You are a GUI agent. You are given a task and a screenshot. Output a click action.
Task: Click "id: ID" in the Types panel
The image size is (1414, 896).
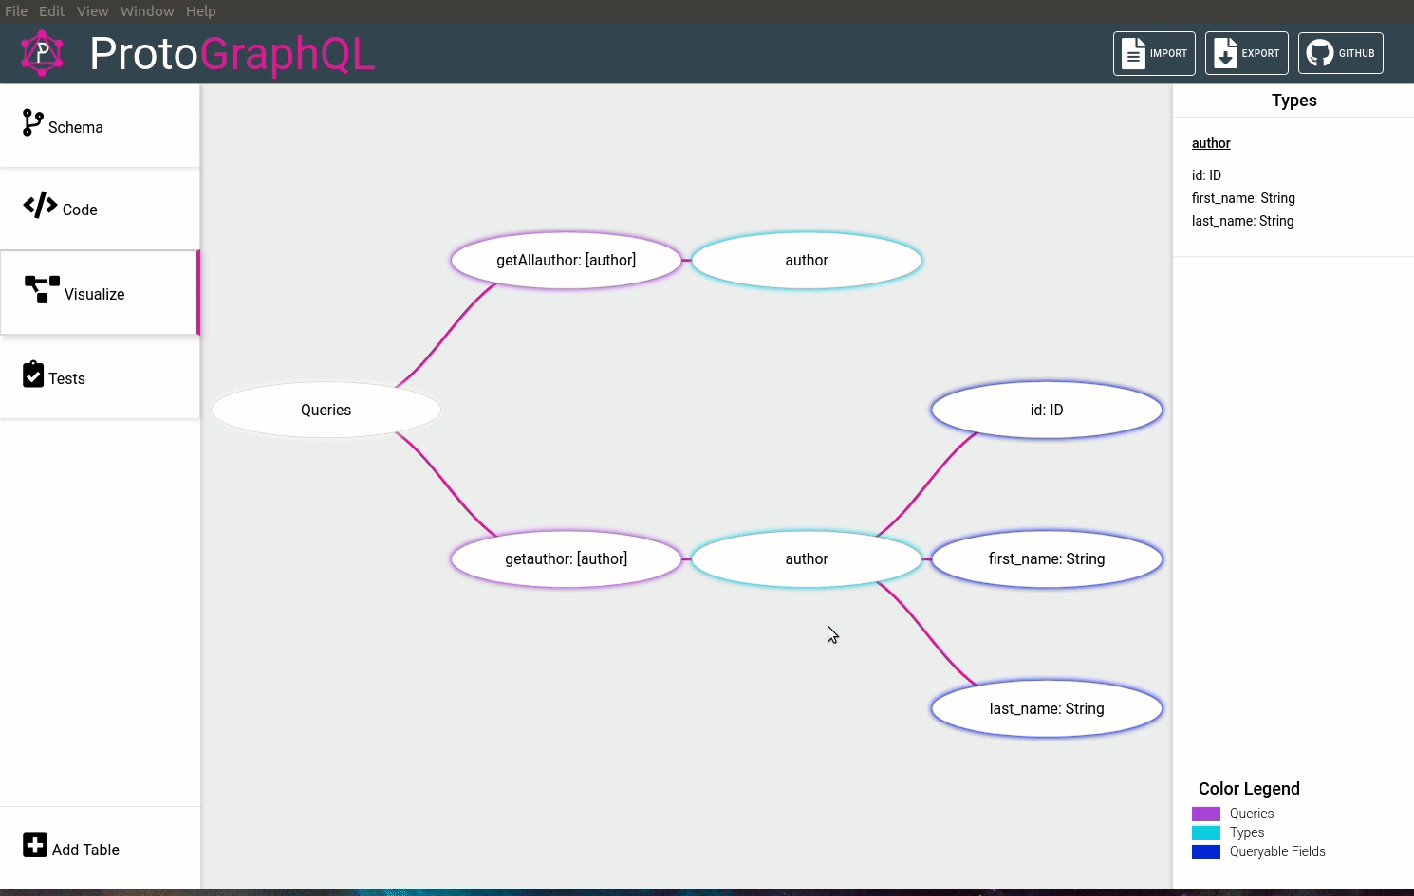coord(1207,175)
